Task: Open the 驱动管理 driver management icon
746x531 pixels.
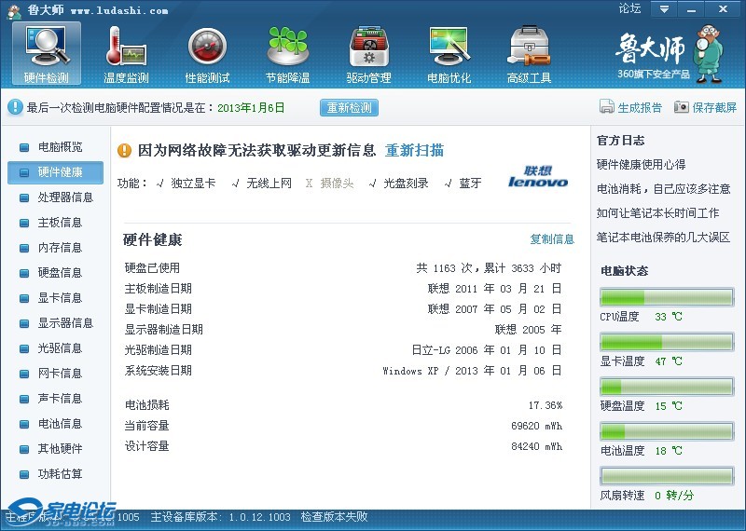Action: pyautogui.click(x=368, y=47)
